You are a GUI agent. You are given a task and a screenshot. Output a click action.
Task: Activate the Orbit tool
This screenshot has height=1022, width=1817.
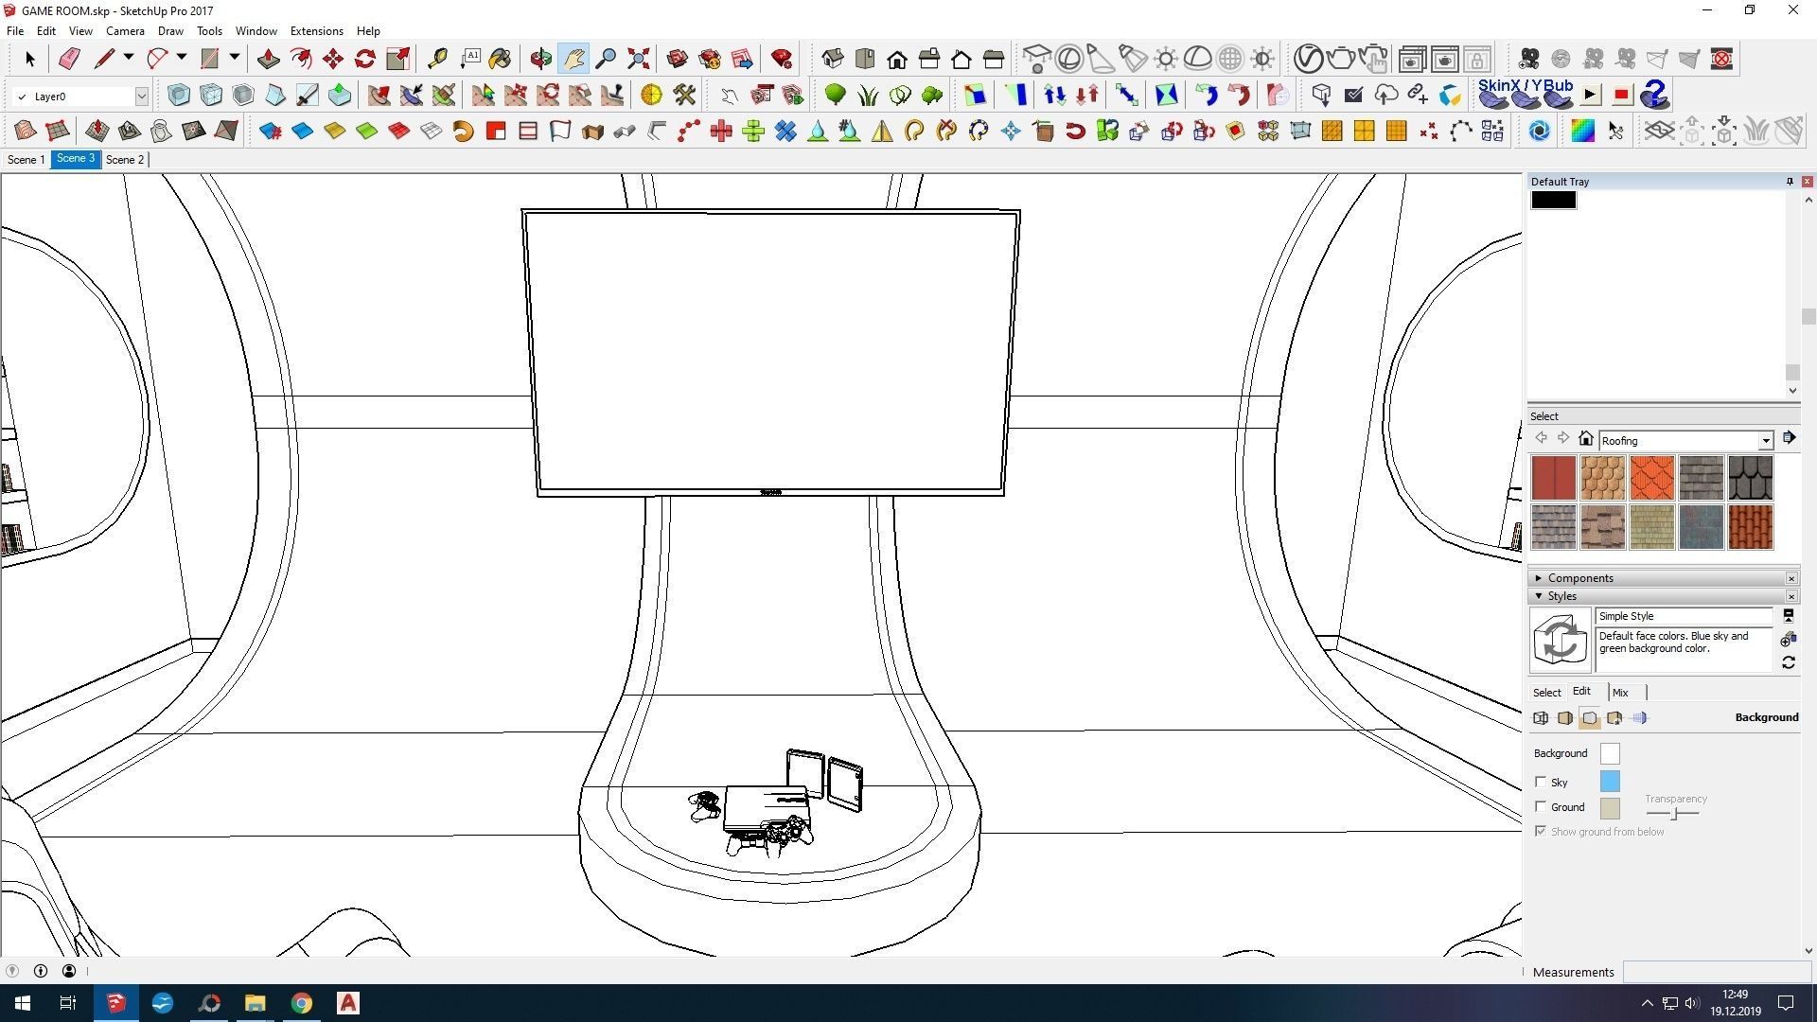pyautogui.click(x=540, y=59)
